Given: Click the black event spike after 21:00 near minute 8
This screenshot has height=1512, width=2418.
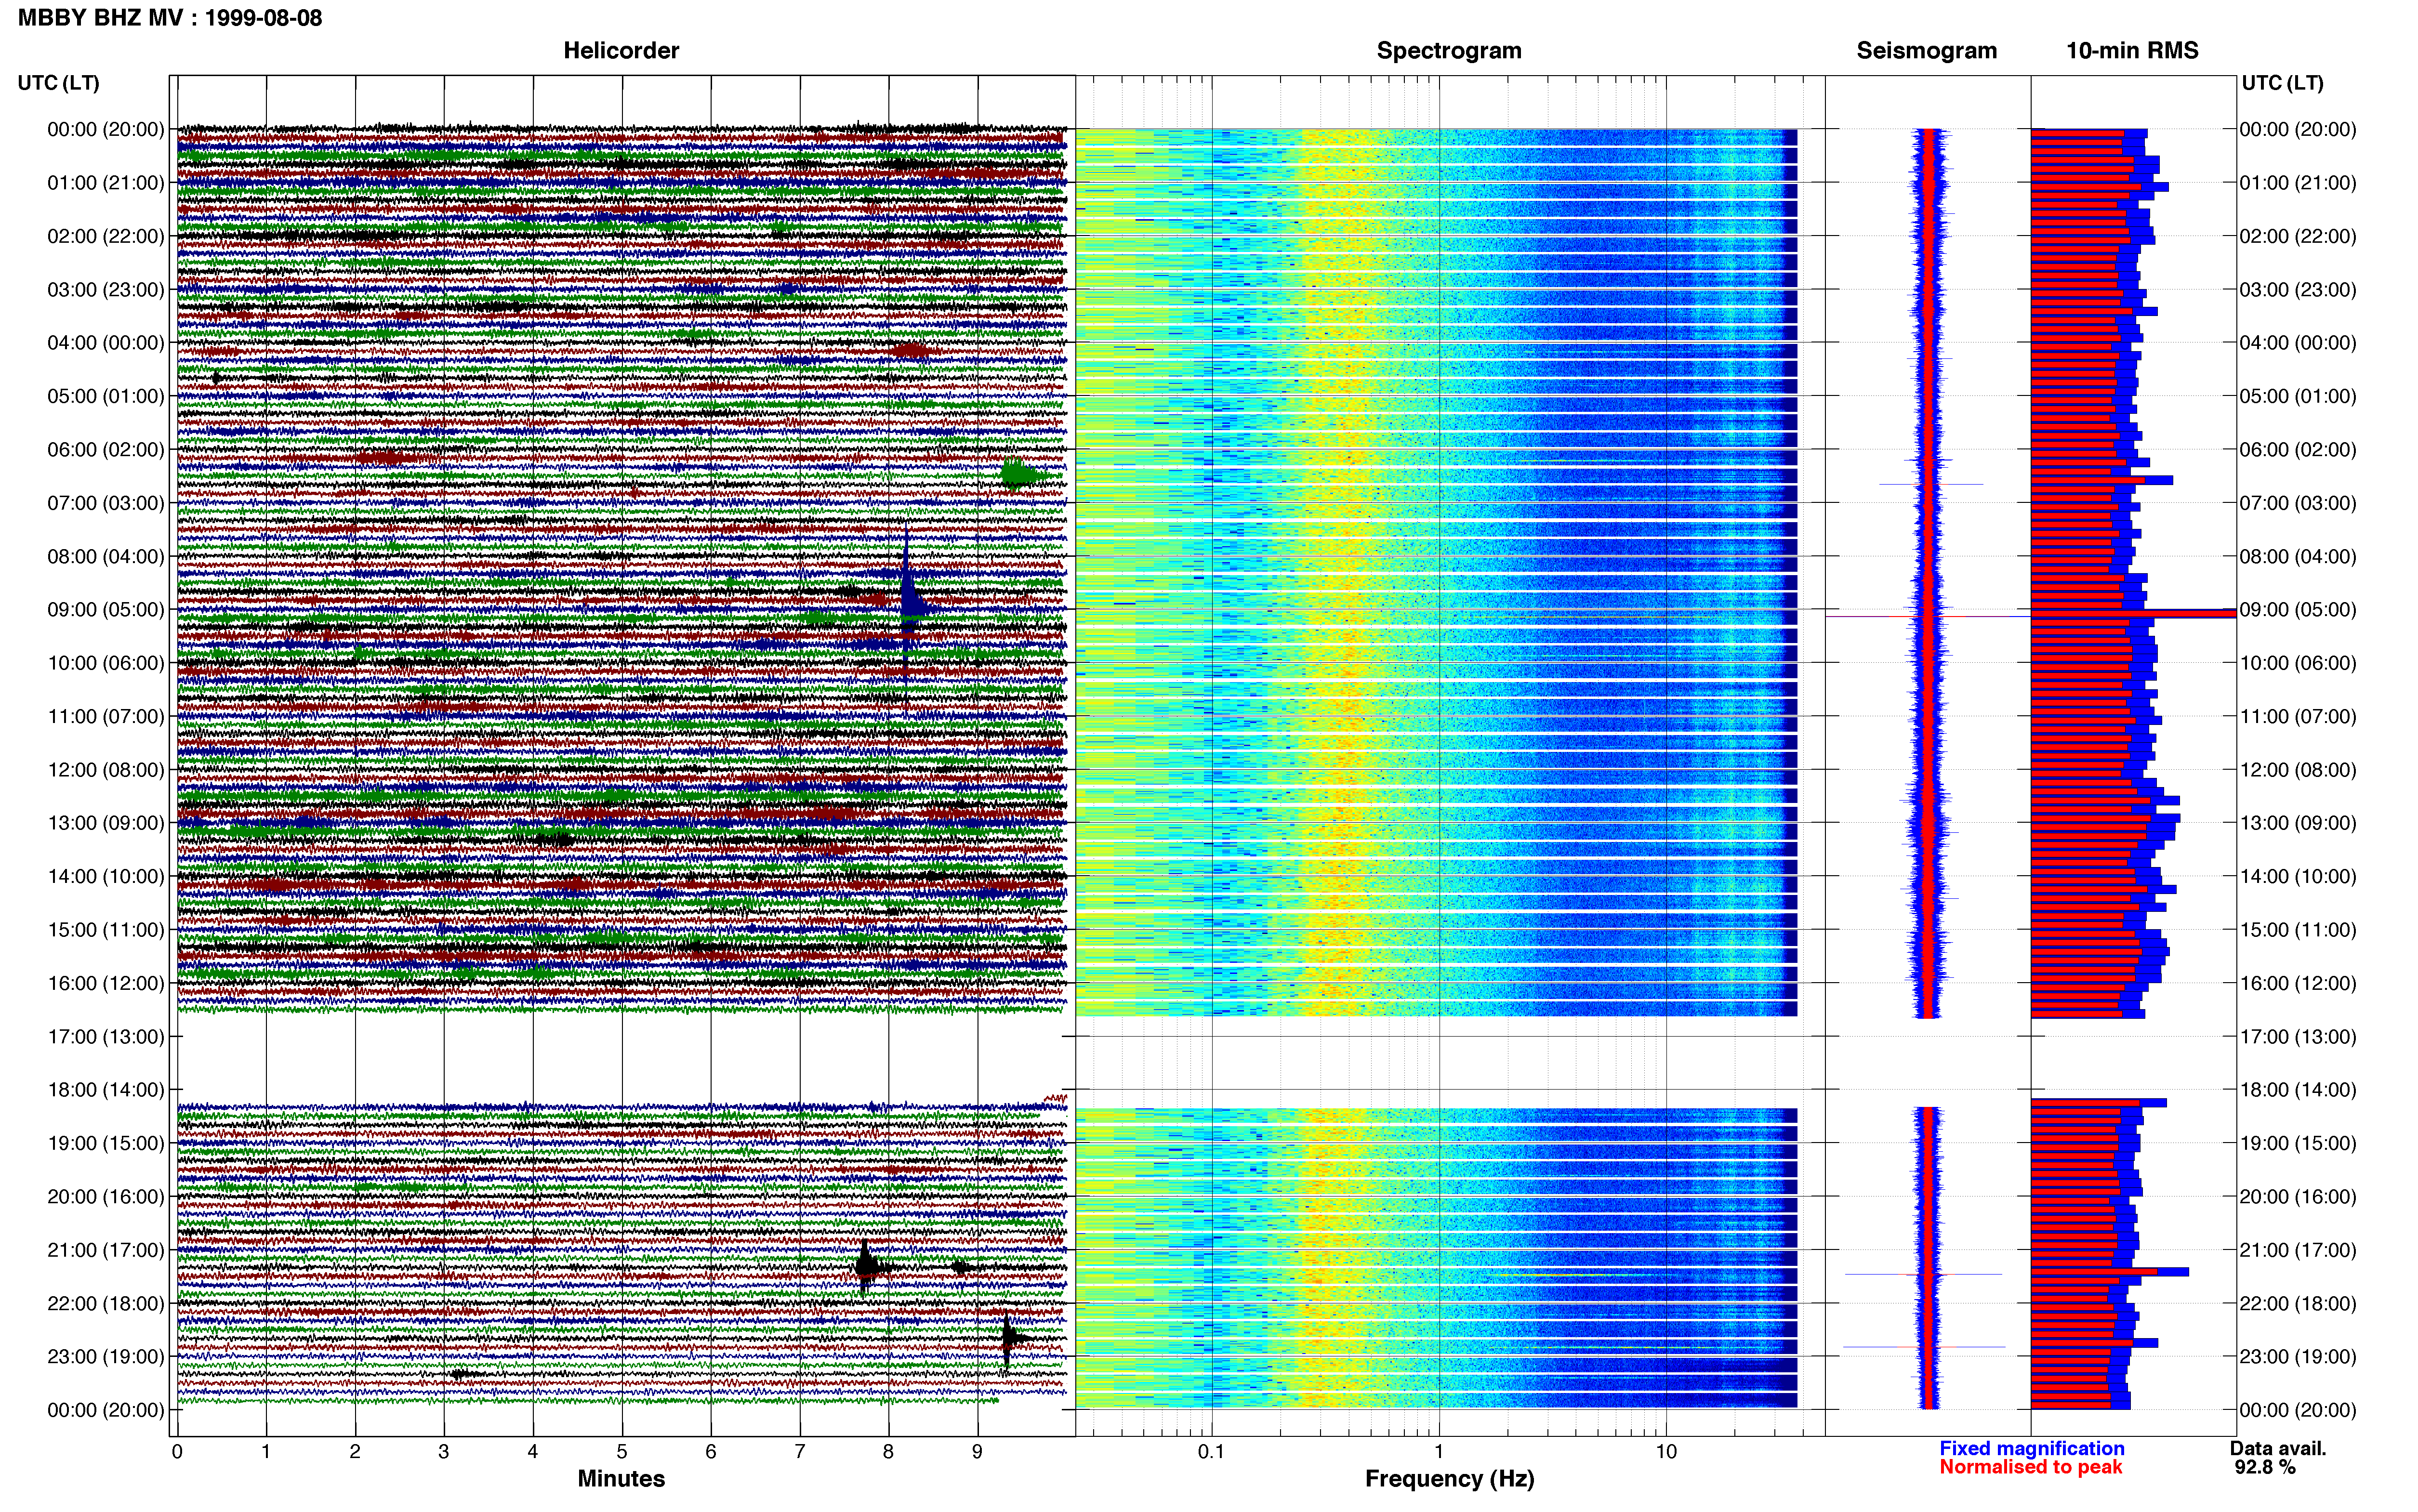Looking at the screenshot, I should pyautogui.click(x=866, y=1267).
